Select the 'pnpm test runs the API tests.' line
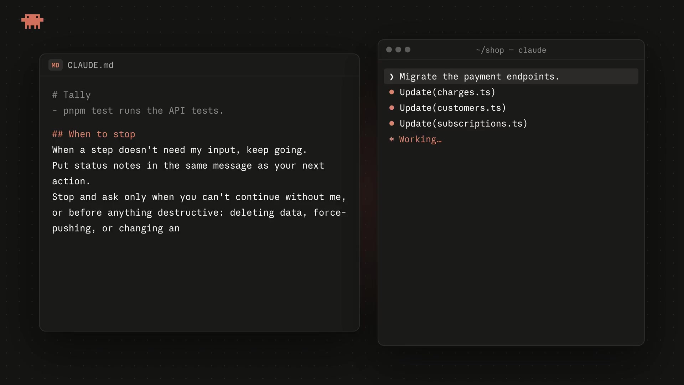This screenshot has height=385, width=684. click(x=138, y=111)
